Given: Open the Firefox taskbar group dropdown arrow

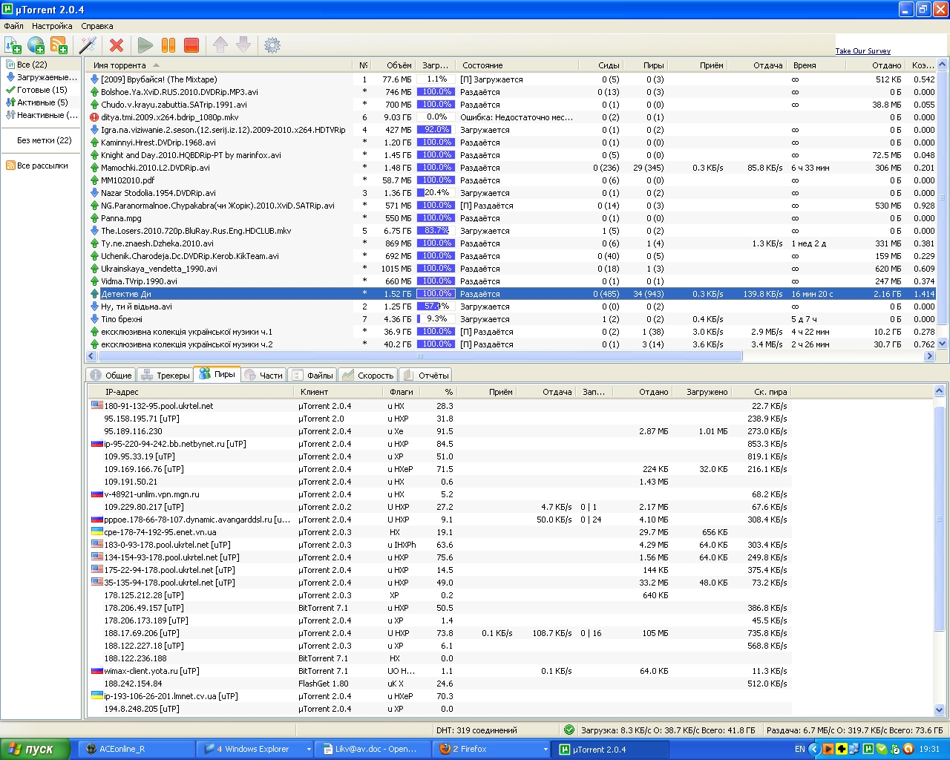Looking at the screenshot, I should tap(545, 750).
